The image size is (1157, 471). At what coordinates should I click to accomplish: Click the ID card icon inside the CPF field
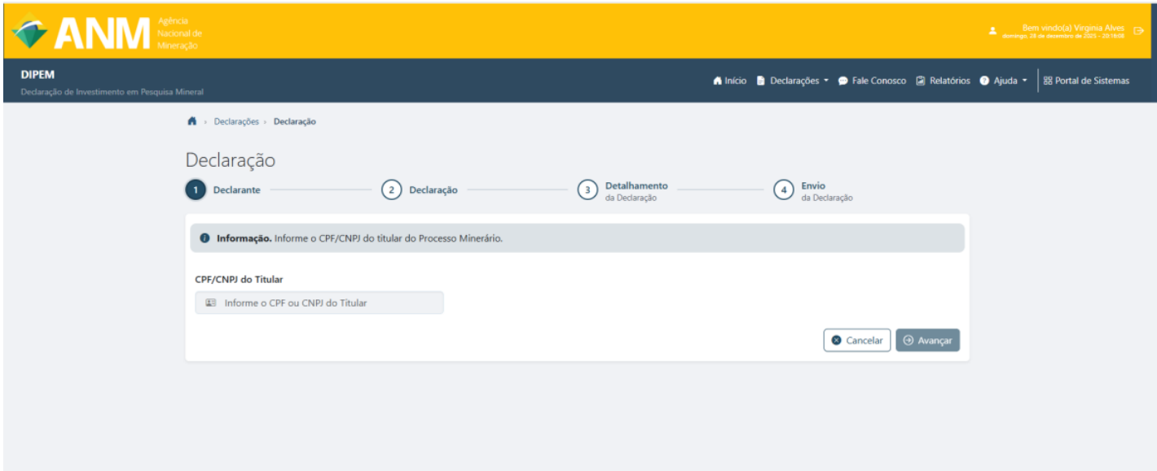pos(211,303)
